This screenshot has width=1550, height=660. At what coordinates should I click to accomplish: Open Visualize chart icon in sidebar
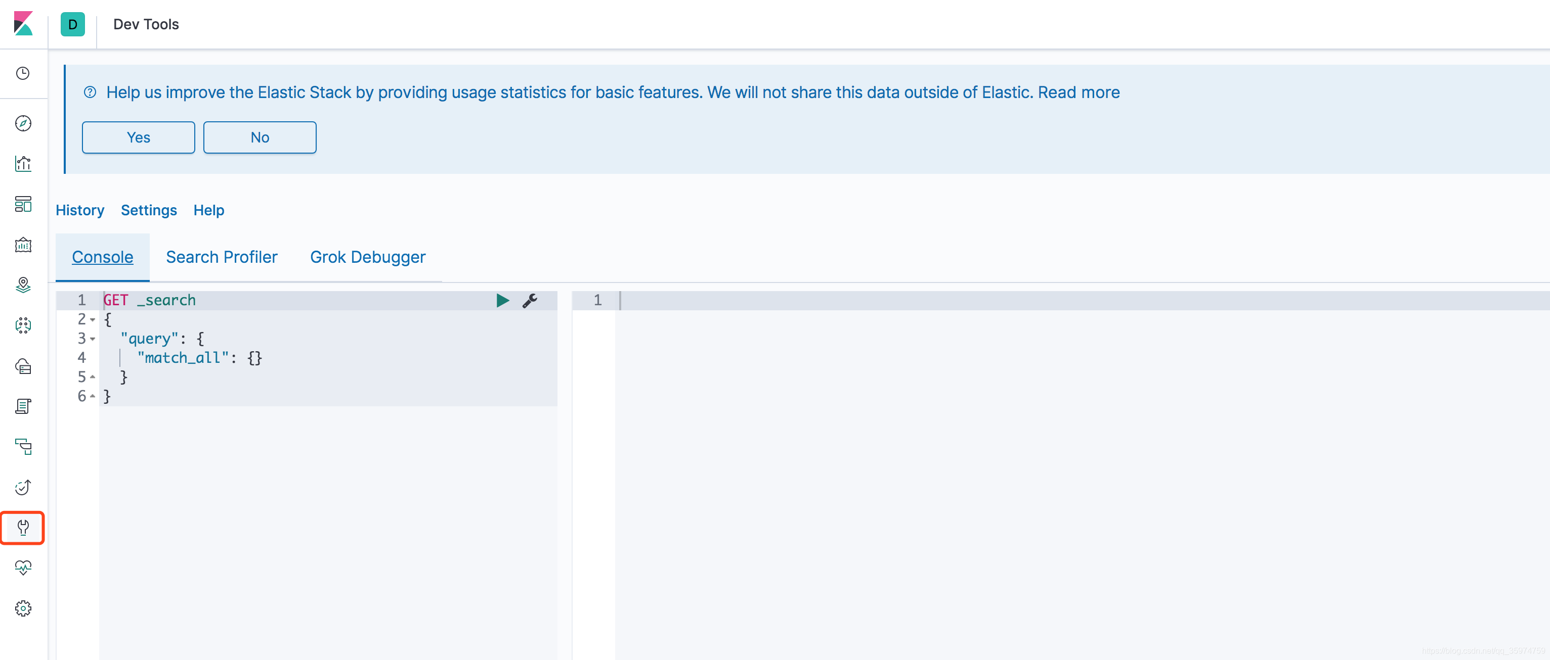tap(23, 164)
